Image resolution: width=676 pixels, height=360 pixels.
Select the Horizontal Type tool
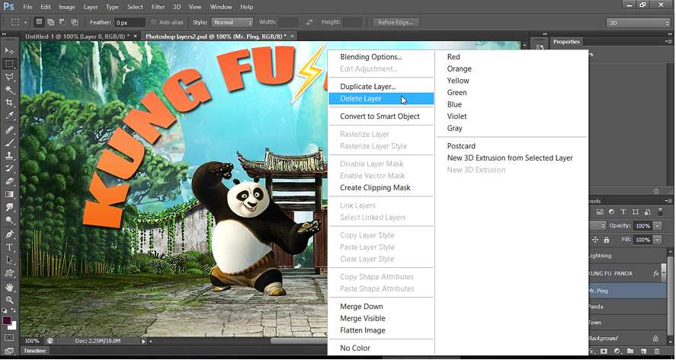point(9,247)
